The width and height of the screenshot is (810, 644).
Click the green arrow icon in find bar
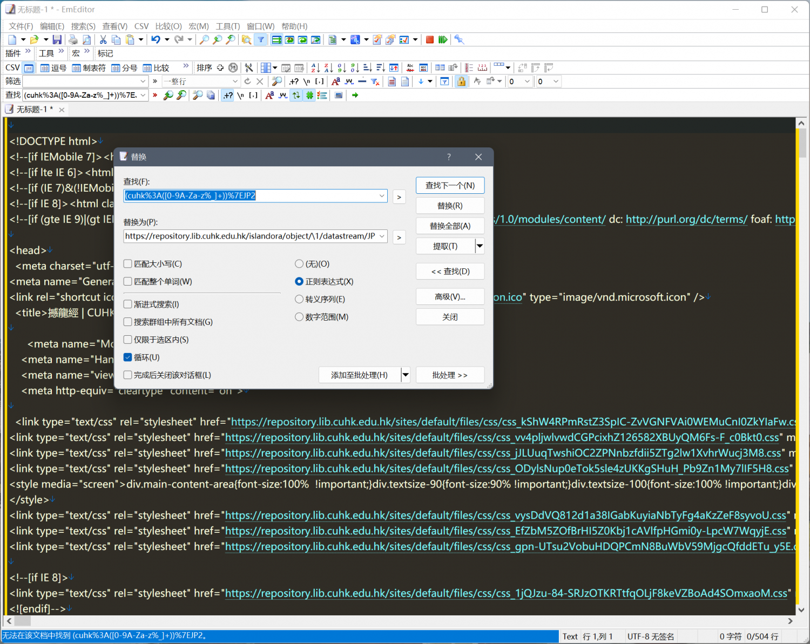(355, 95)
